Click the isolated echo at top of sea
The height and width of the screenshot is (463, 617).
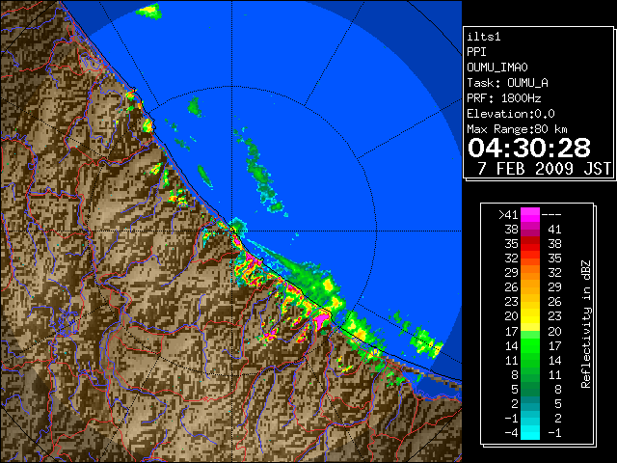149,11
